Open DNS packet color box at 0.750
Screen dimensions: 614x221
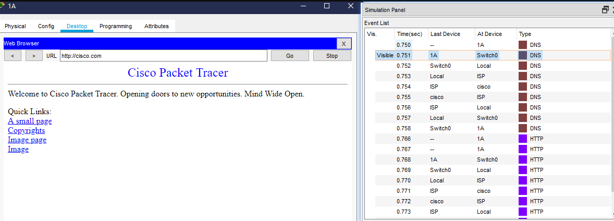point(523,45)
